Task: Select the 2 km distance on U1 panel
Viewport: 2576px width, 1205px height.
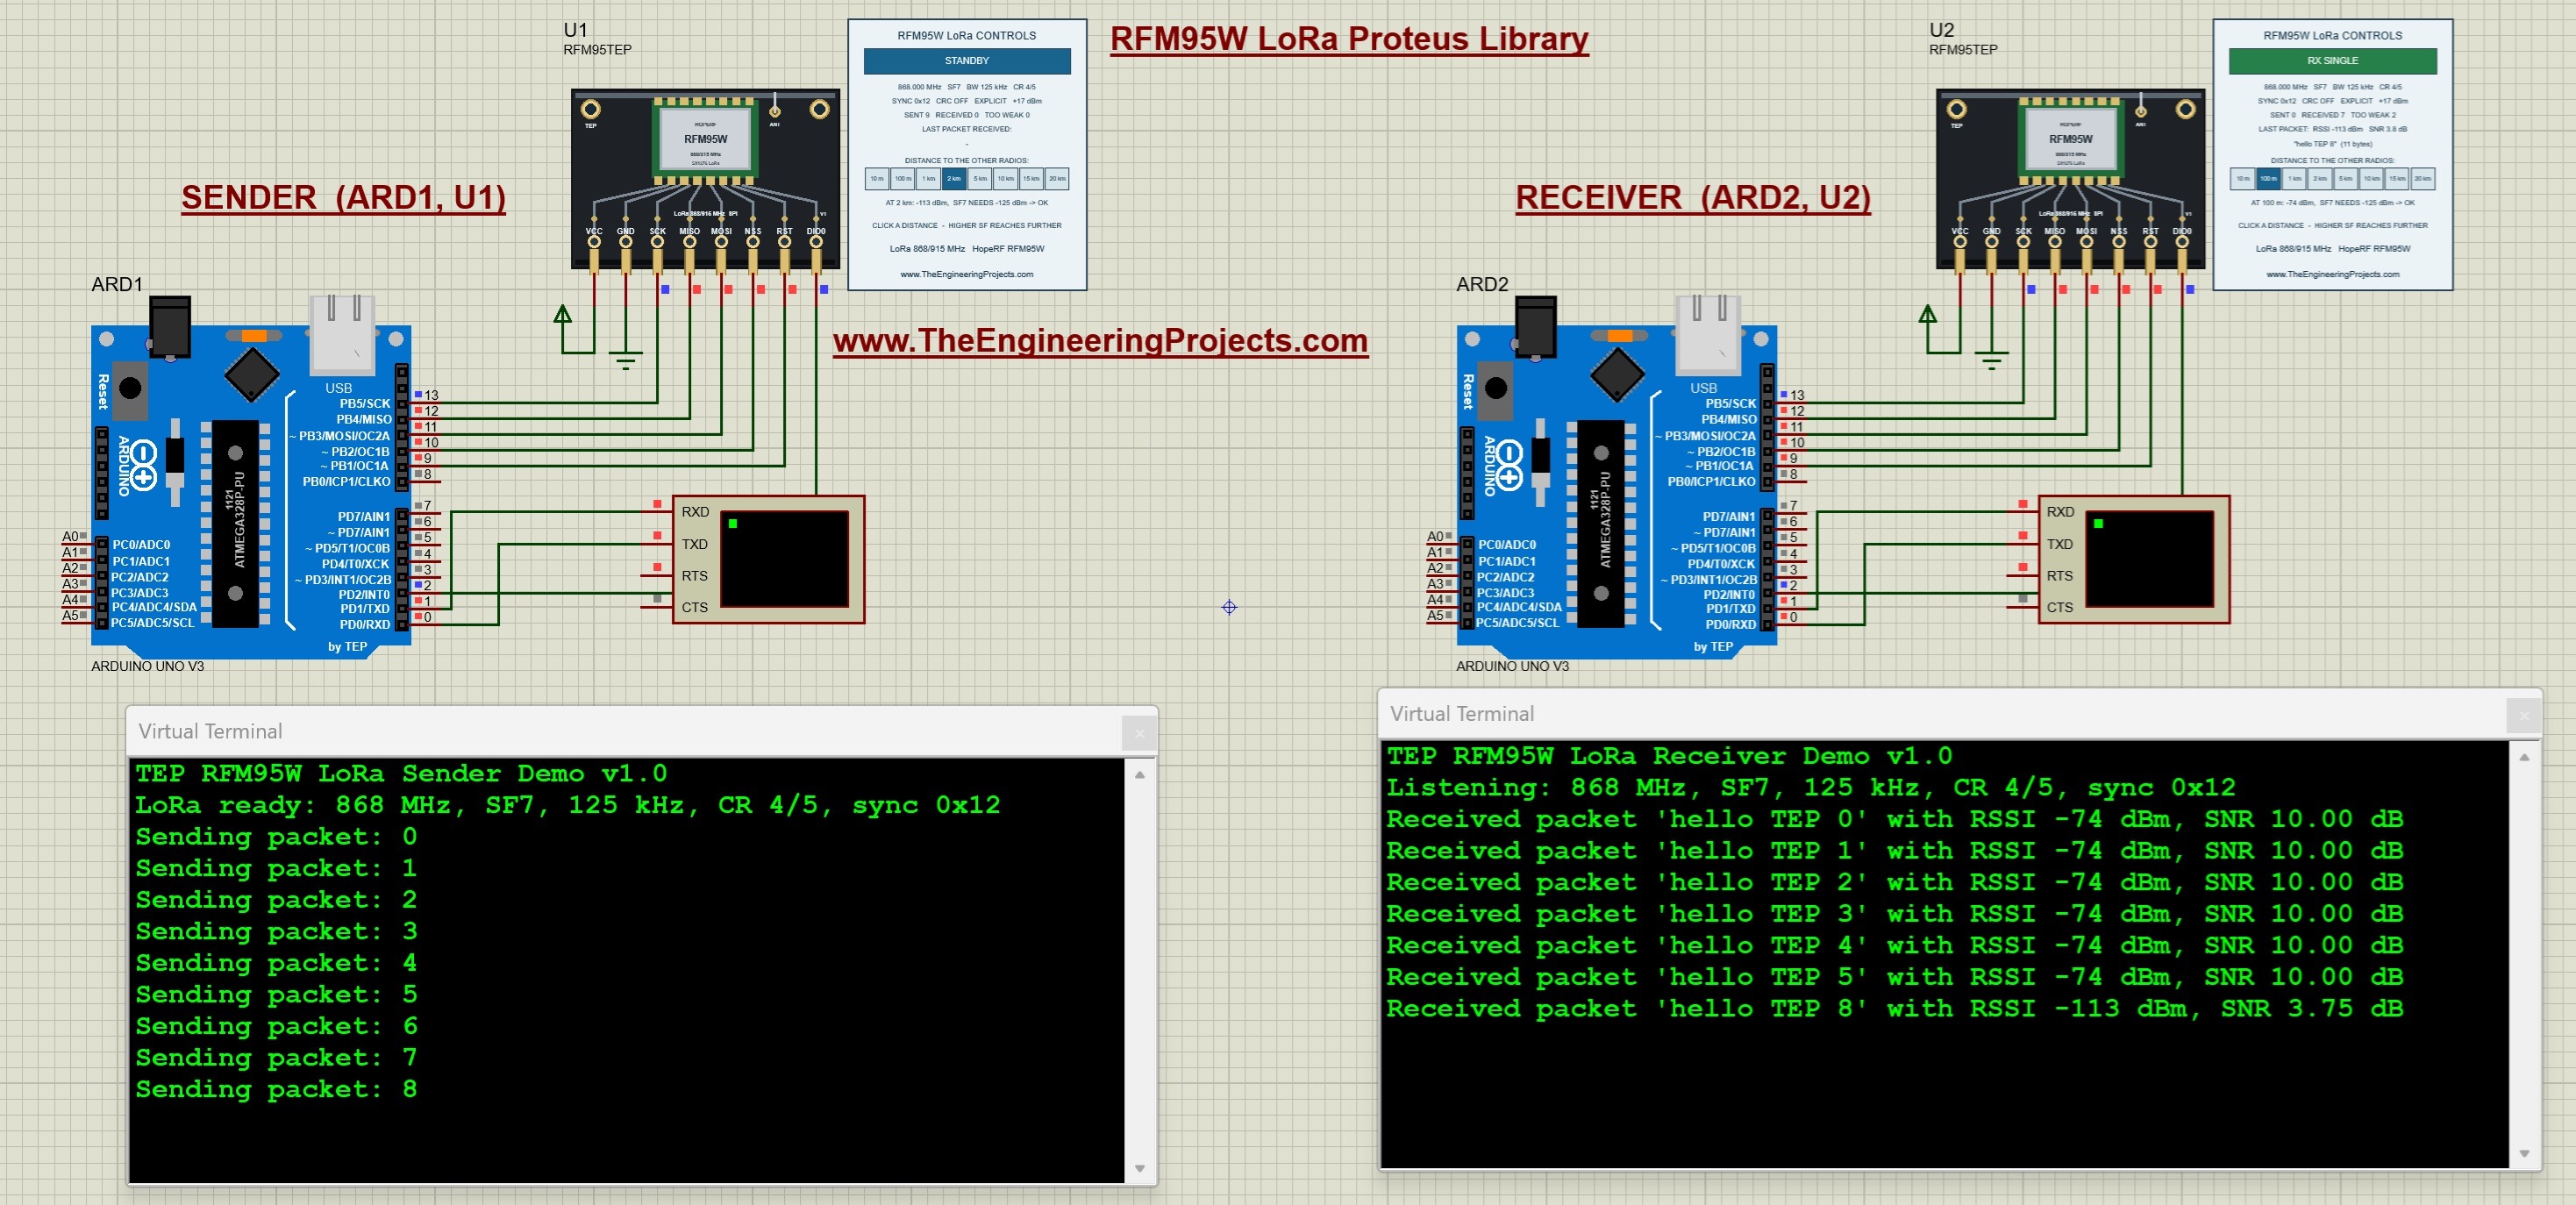Action: pos(954,179)
